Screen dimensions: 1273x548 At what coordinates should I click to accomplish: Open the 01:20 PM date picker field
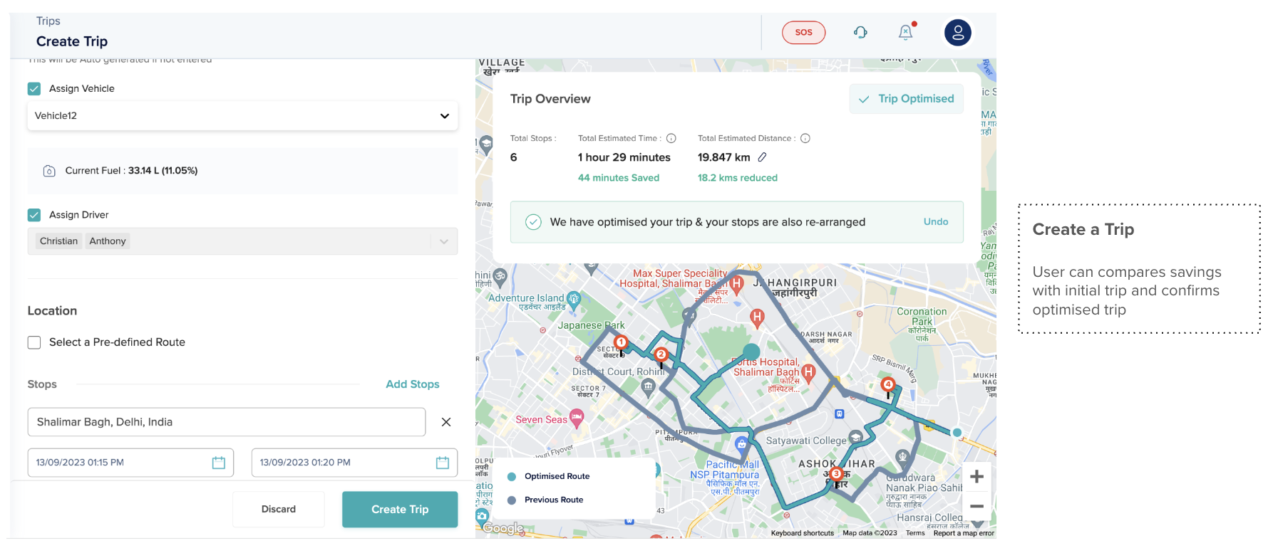(x=354, y=463)
